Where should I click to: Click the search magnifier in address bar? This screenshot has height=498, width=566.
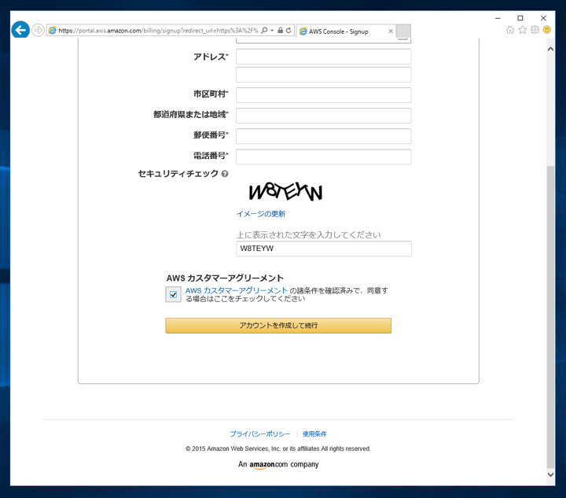pyautogui.click(x=264, y=31)
